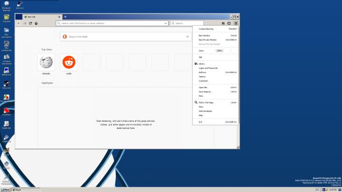342x192 pixels.
Task: Select Options in the menu
Action: point(202,76)
